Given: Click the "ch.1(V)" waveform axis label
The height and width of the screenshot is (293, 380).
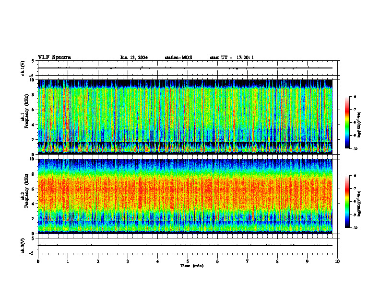Looking at the screenshot, I should (x=23, y=68).
